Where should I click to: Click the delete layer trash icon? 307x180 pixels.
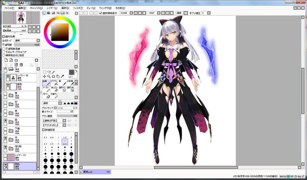21,65
